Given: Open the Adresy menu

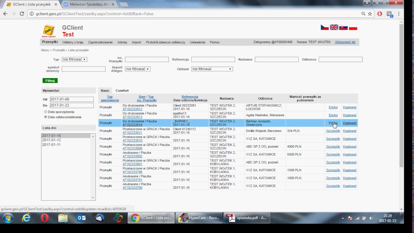Looking at the screenshot, I should [122, 42].
